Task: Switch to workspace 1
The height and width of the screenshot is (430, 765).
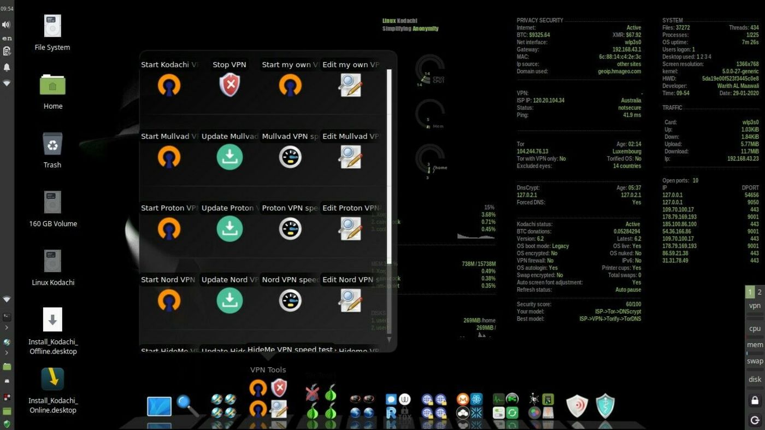Action: (x=750, y=292)
